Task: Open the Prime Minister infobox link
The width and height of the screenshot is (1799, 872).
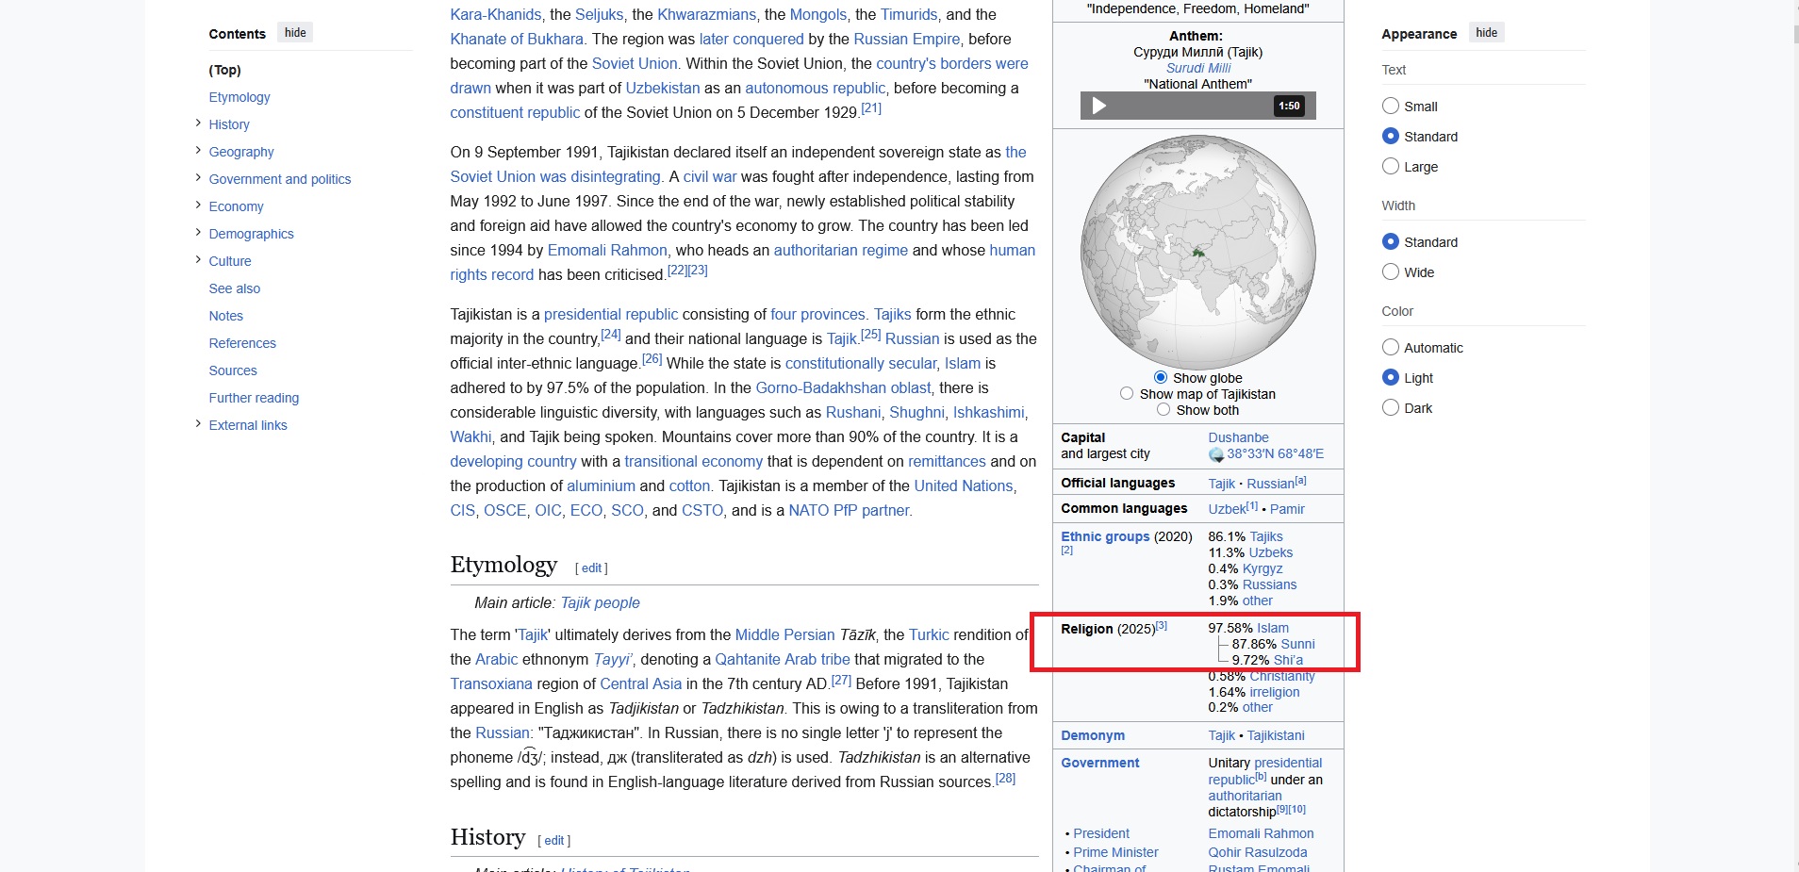Action: click(x=1115, y=852)
